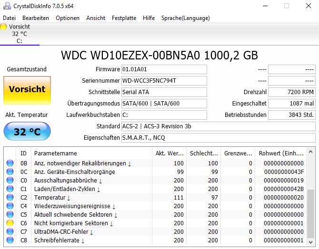Click the Parametername column header
This screenshot has width=319, height=249.
point(91,153)
